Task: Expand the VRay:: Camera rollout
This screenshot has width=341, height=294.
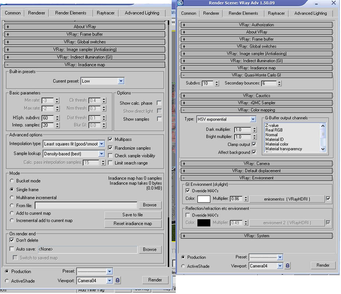Action: coord(256,164)
